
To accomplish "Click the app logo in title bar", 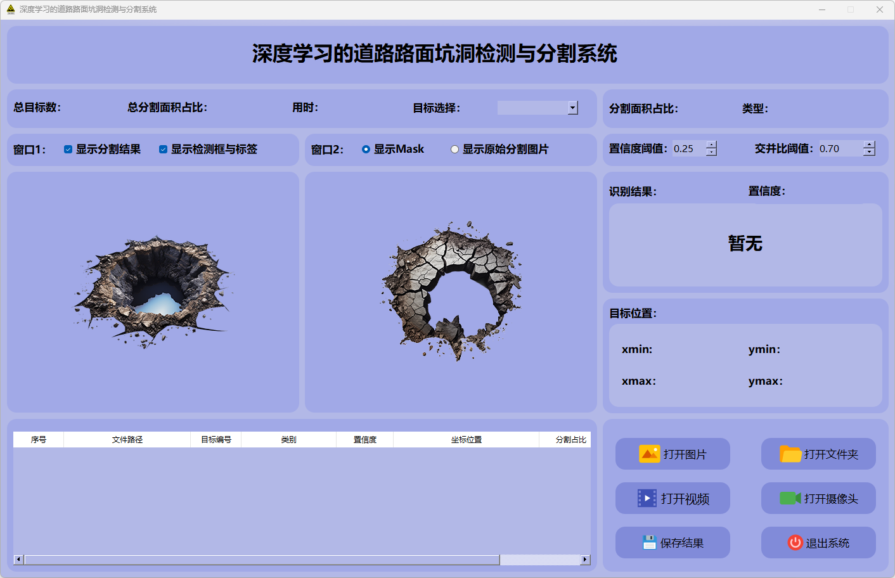I will pos(11,10).
